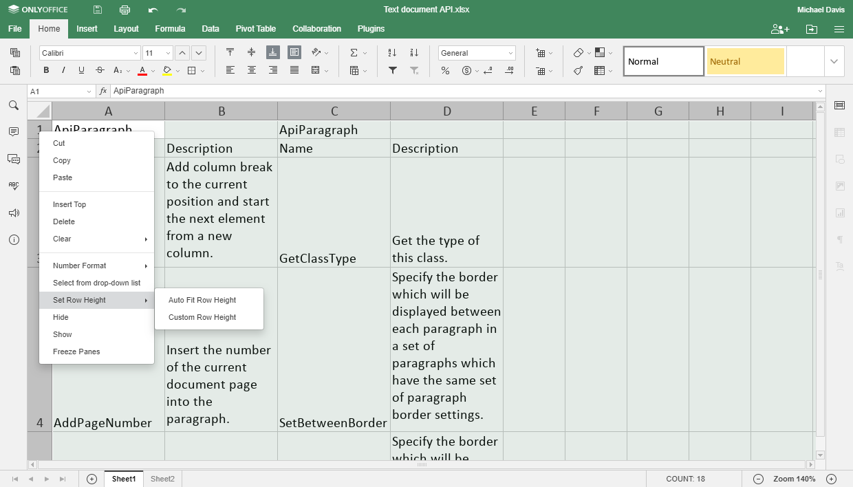Select Auto Fit Row Height option
The width and height of the screenshot is (853, 487).
pos(200,300)
